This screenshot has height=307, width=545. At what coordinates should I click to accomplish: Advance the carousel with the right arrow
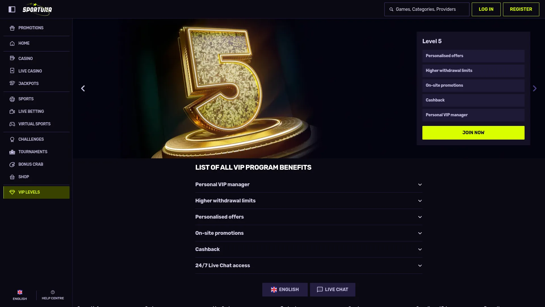tap(534, 88)
